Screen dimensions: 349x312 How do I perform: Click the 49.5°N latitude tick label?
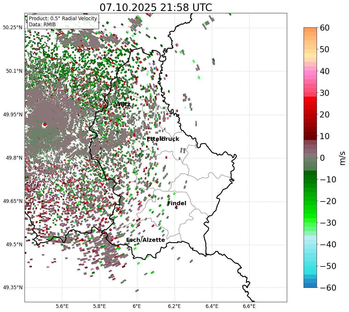(x=14, y=244)
